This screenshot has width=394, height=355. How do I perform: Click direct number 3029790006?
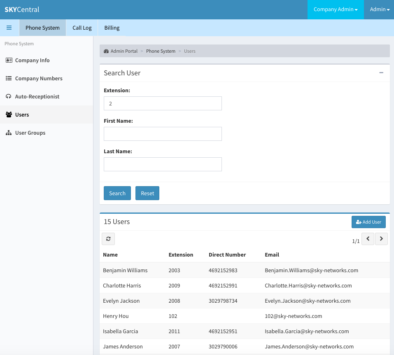pyautogui.click(x=223, y=346)
